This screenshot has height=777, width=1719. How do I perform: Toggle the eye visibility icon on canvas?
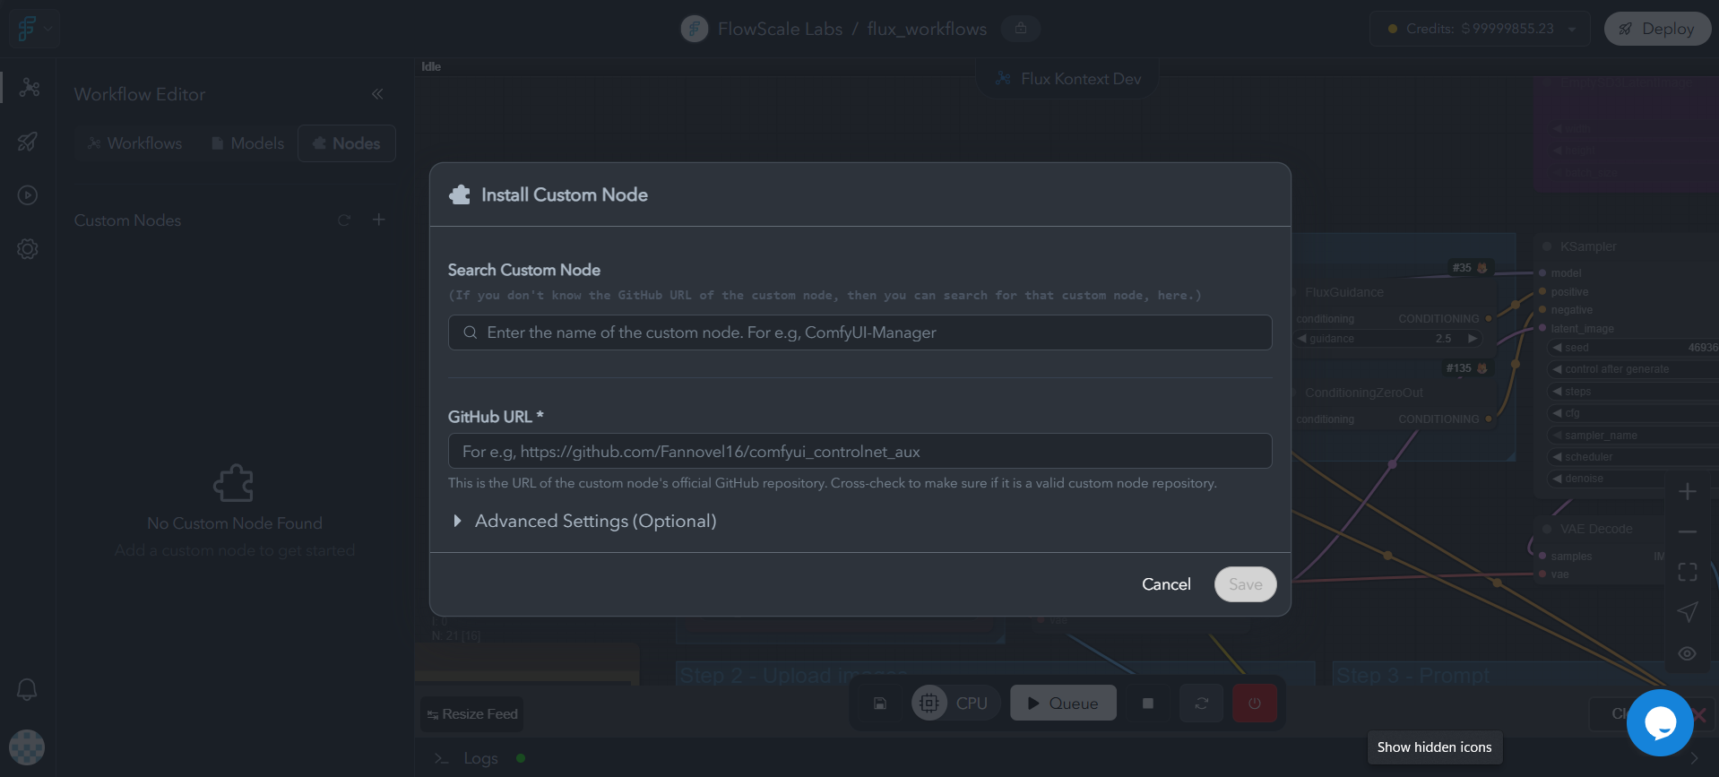tap(1688, 653)
